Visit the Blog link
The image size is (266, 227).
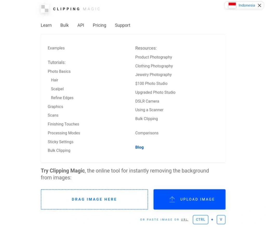[x=139, y=147]
